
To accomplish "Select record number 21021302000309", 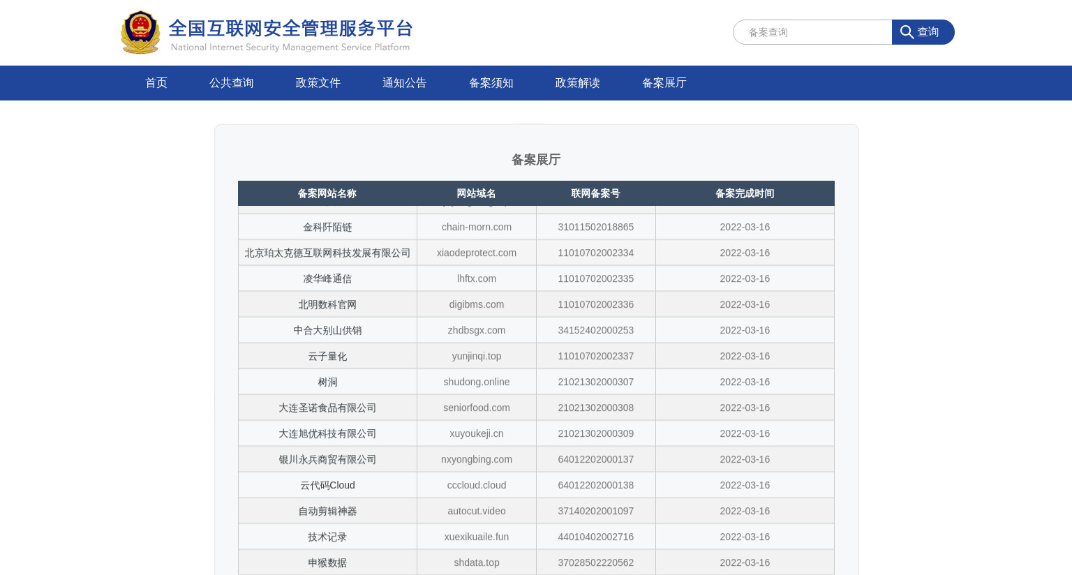I will coord(596,433).
